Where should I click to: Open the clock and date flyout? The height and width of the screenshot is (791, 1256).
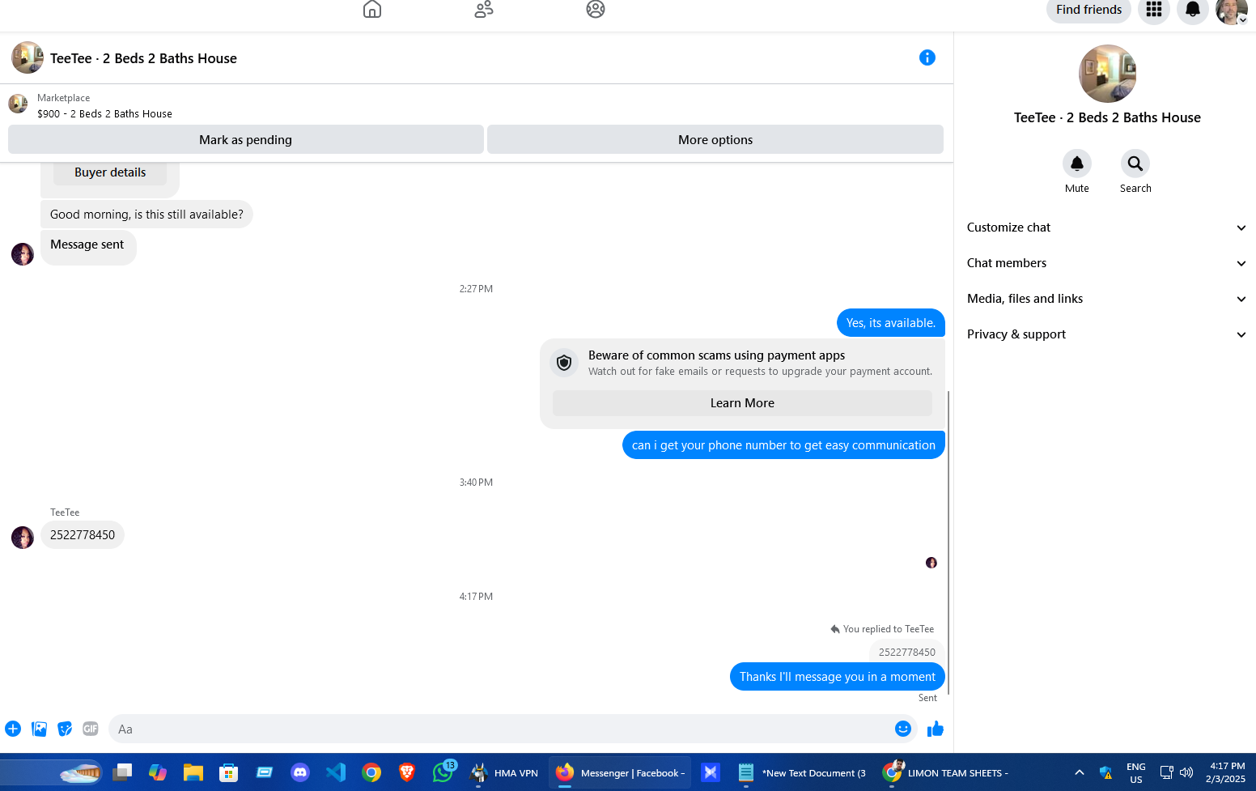click(1226, 772)
